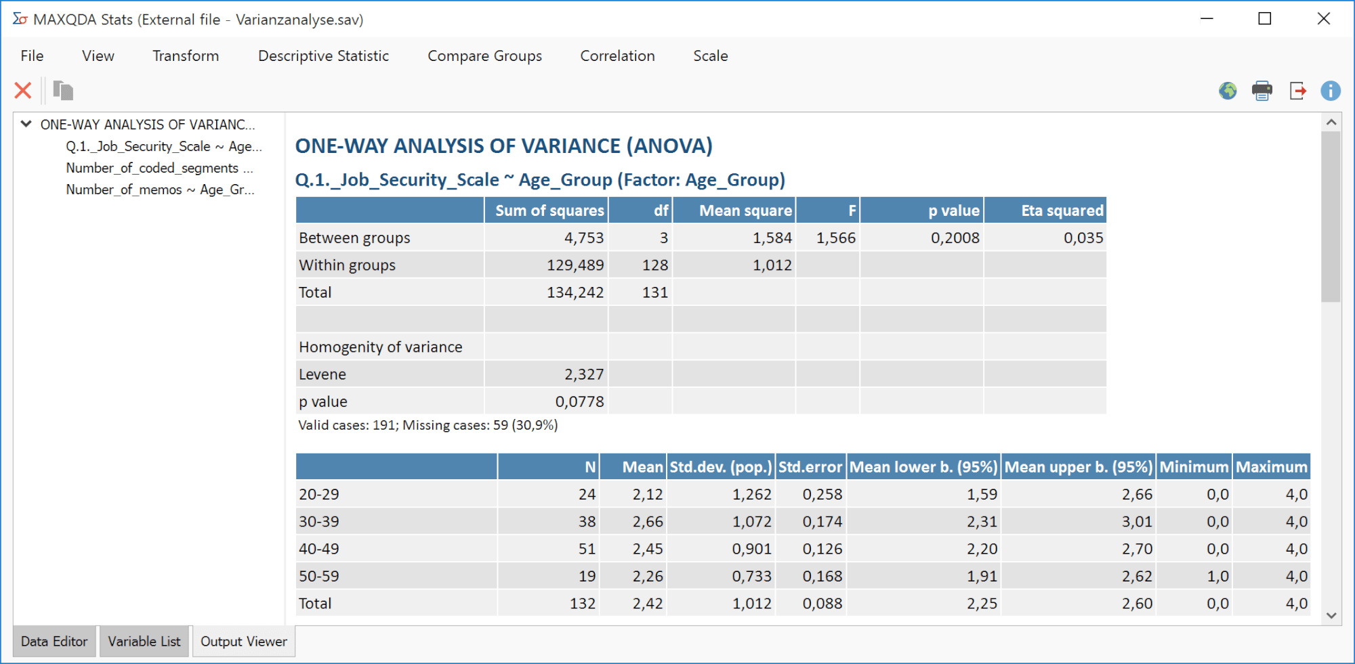Screen dimensions: 1355x664
Task: Print the output with the printer icon
Action: point(1262,90)
